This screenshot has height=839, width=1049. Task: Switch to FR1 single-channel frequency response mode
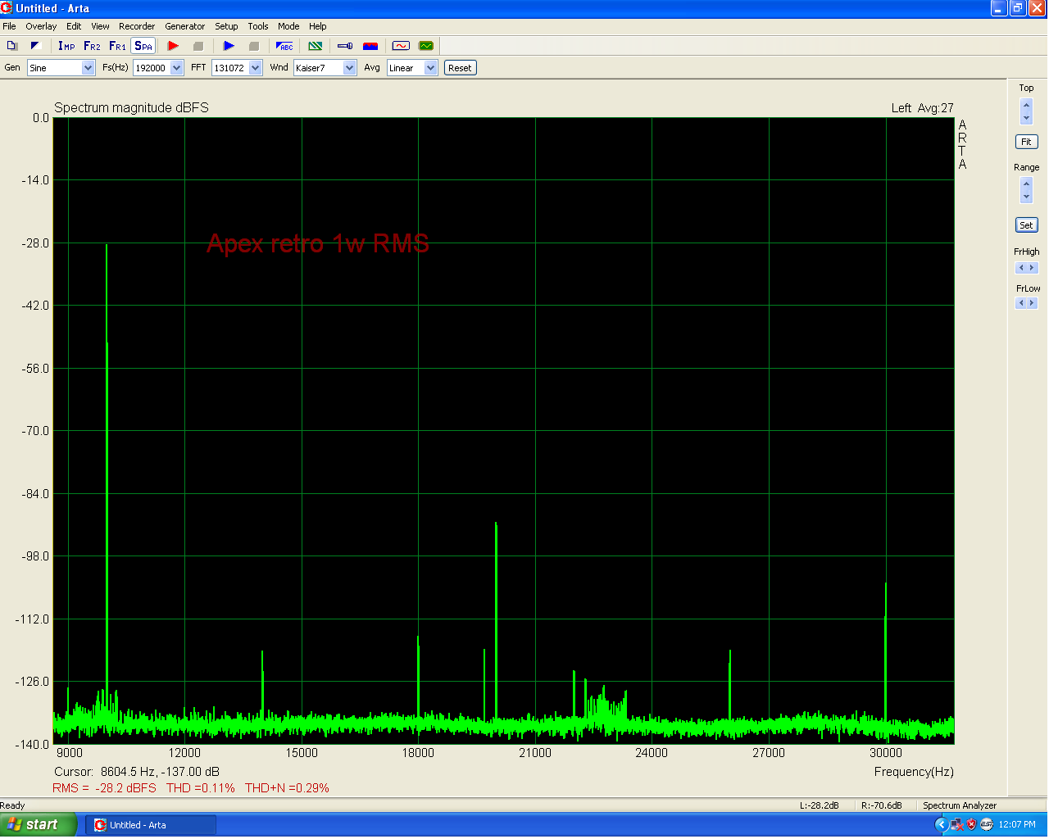(x=117, y=46)
